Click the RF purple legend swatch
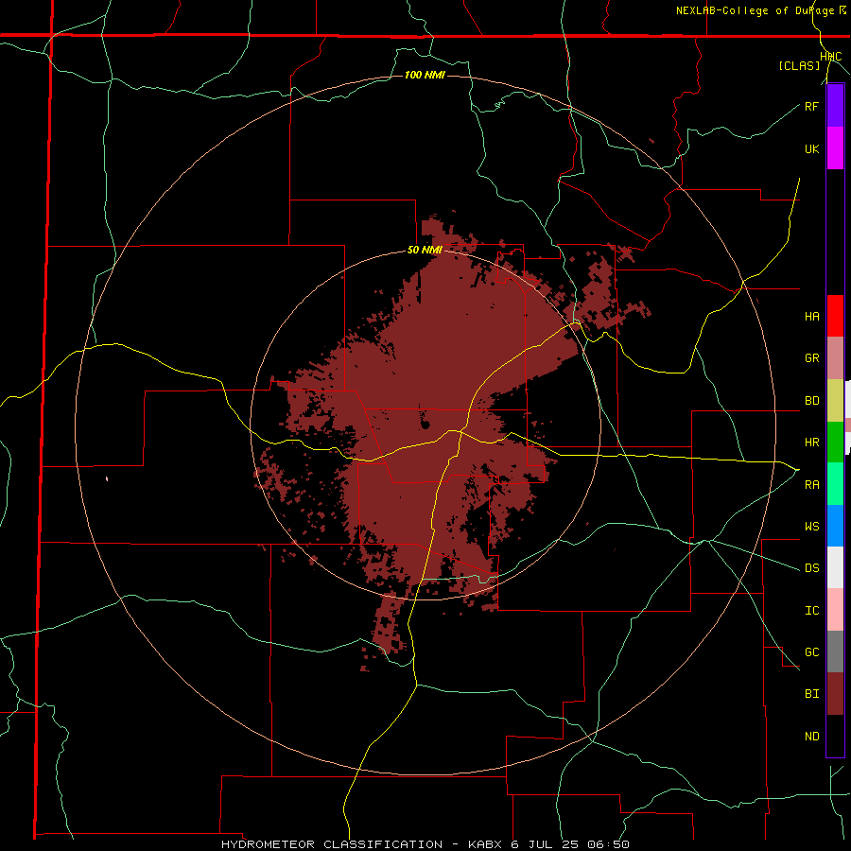The image size is (851, 851). point(835,106)
